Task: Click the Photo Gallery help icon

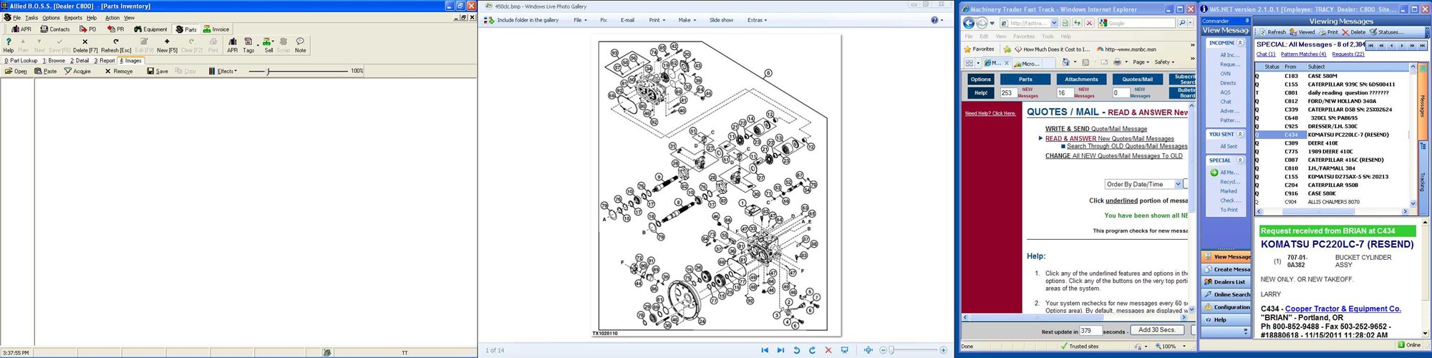Action: 934,20
